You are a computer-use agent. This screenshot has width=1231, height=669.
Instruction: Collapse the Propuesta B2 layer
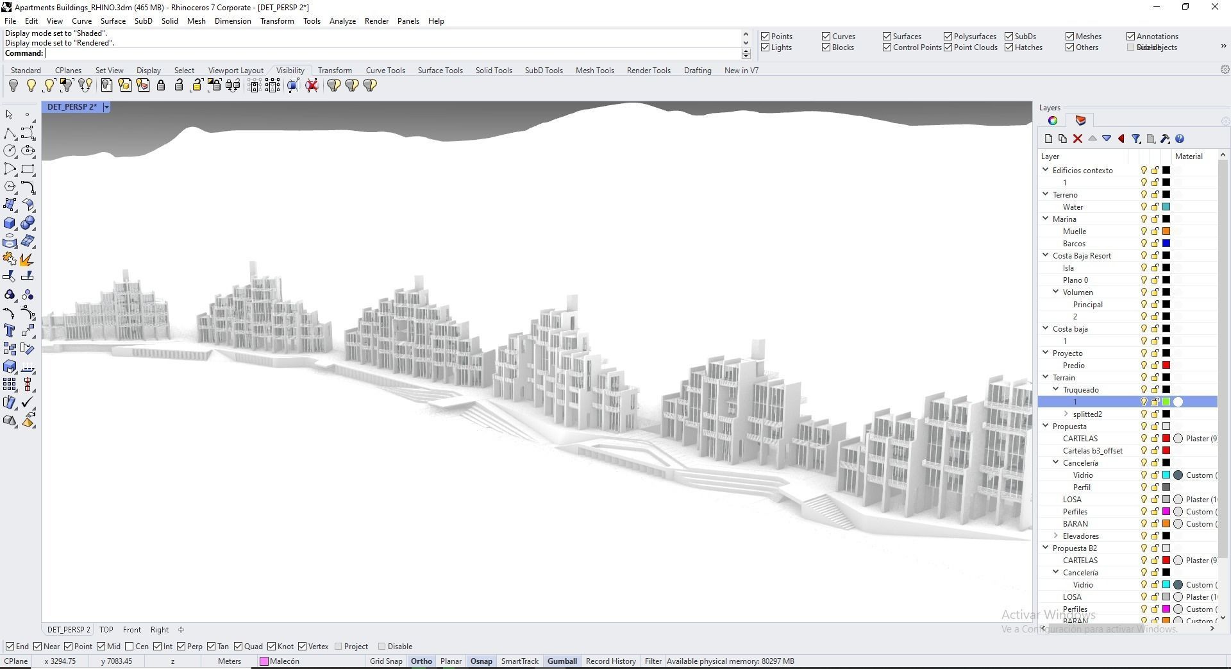(1046, 548)
